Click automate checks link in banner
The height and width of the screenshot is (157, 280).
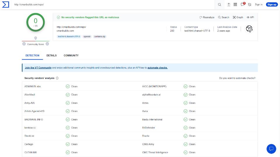157,68
